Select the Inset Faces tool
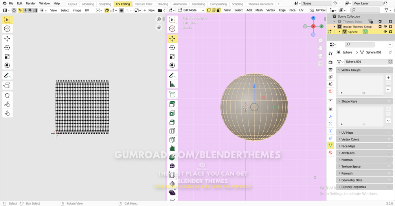Screen dimensions: 395x206 click(172, 113)
